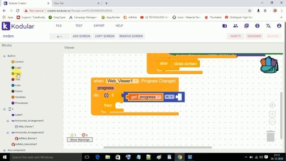Open the dollar donate icon
This screenshot has height=161, width=286.
coord(257,26)
